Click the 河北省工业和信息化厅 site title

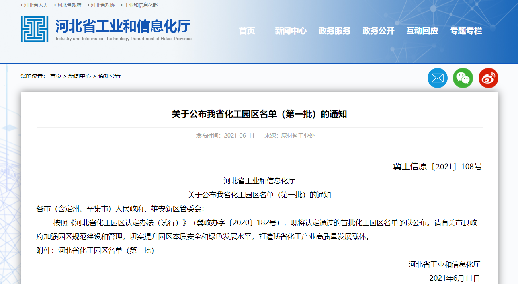point(123,27)
